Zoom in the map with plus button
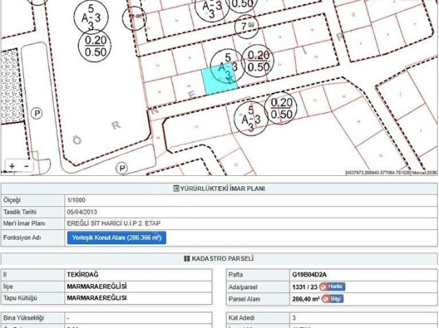 (x=12, y=166)
